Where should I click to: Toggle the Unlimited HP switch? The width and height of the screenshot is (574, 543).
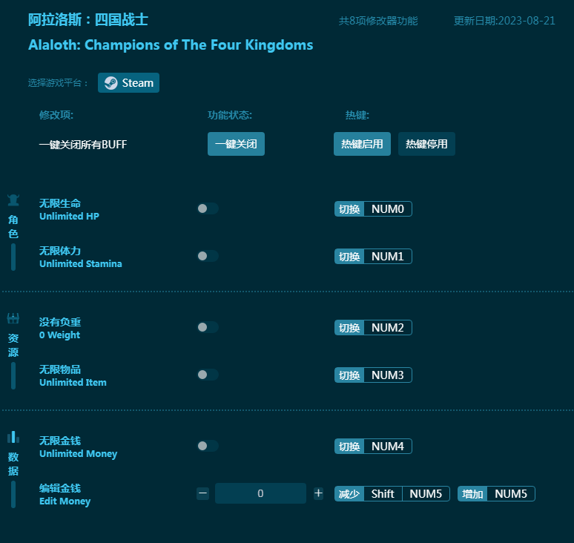pos(208,208)
